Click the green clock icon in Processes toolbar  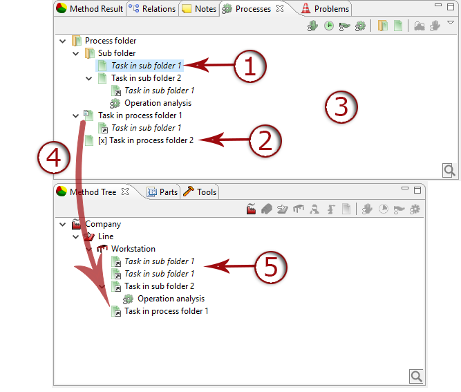tap(329, 26)
